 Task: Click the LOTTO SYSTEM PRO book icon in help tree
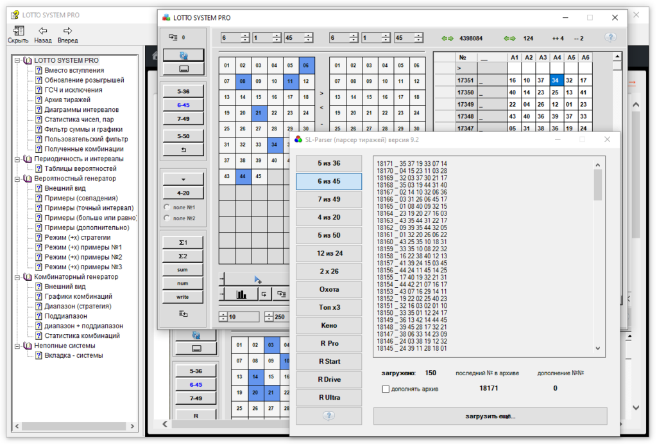pyautogui.click(x=28, y=60)
